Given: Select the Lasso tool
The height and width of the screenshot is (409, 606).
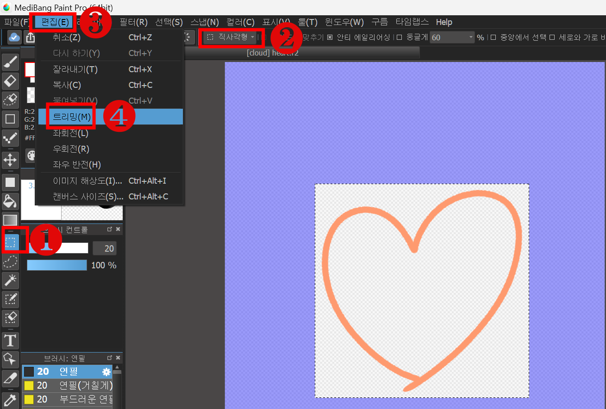Looking at the screenshot, I should 10,261.
